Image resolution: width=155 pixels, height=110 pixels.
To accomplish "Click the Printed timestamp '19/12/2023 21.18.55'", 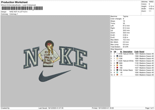I will tap(106, 108).
